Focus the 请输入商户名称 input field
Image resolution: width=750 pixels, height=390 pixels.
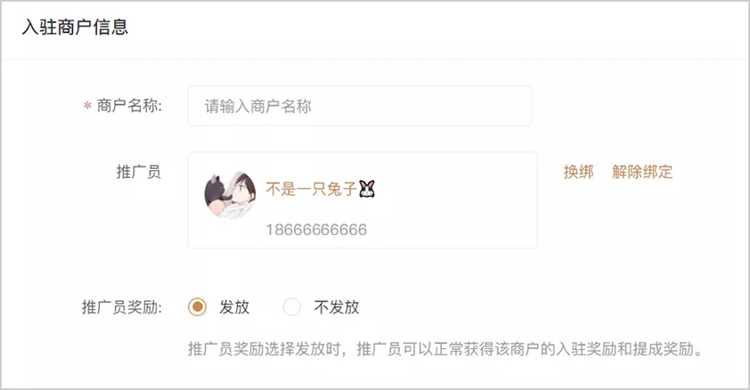pyautogui.click(x=360, y=106)
